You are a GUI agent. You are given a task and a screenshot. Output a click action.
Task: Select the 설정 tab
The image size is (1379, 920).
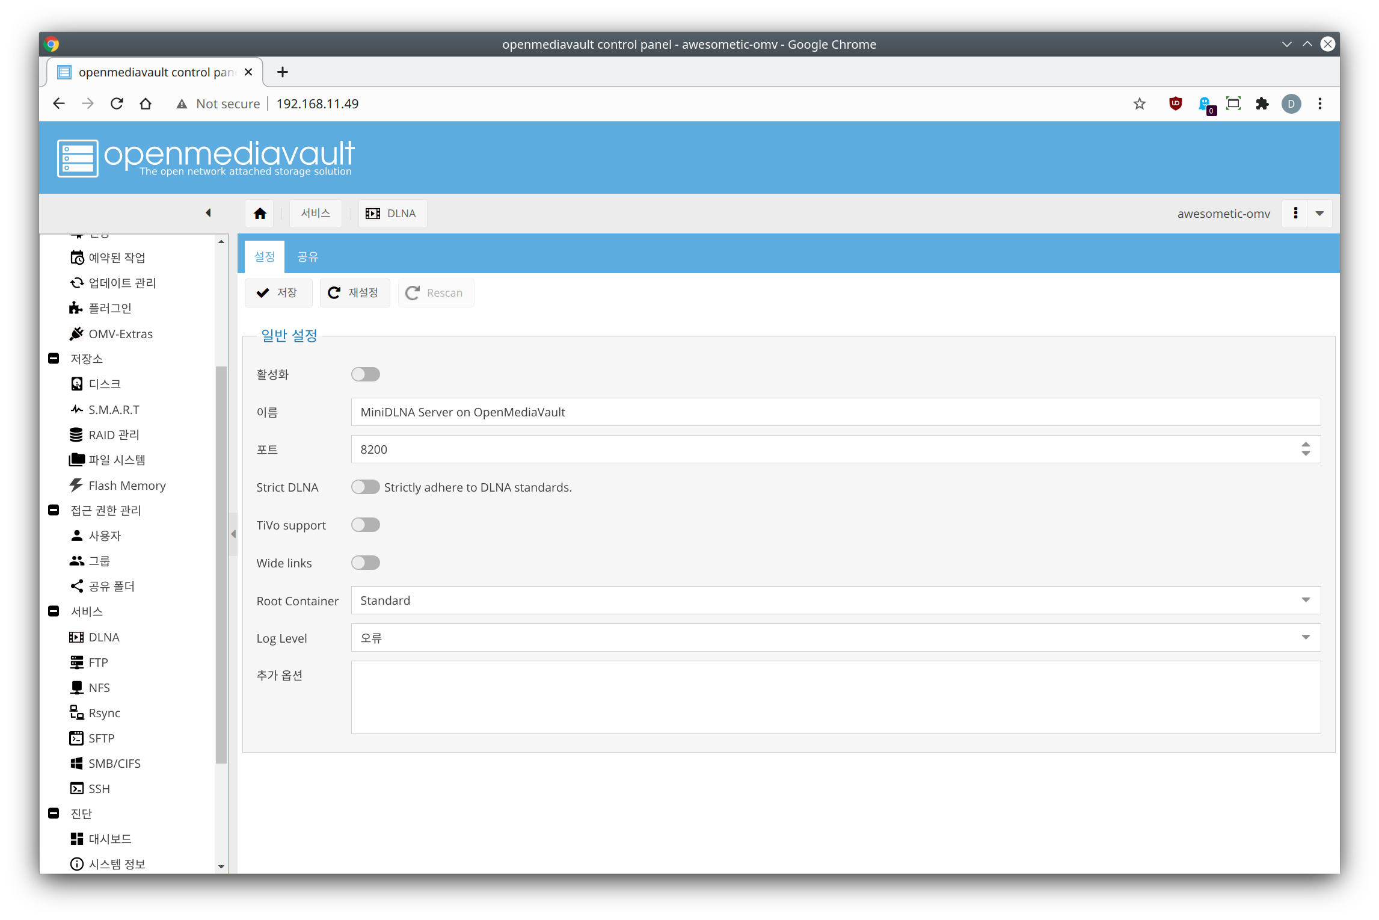[x=265, y=257]
